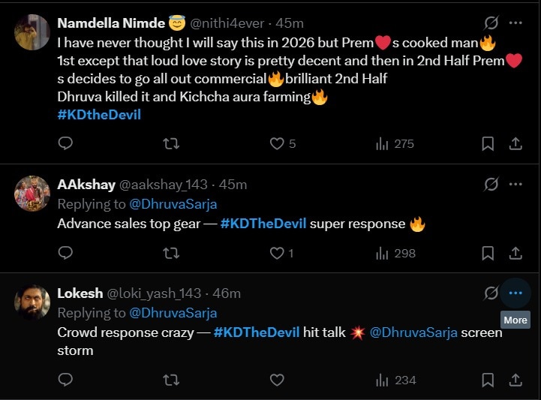This screenshot has height=400, width=541.
Task: Open More menu on AAkshay's reply
Action: pos(515,184)
